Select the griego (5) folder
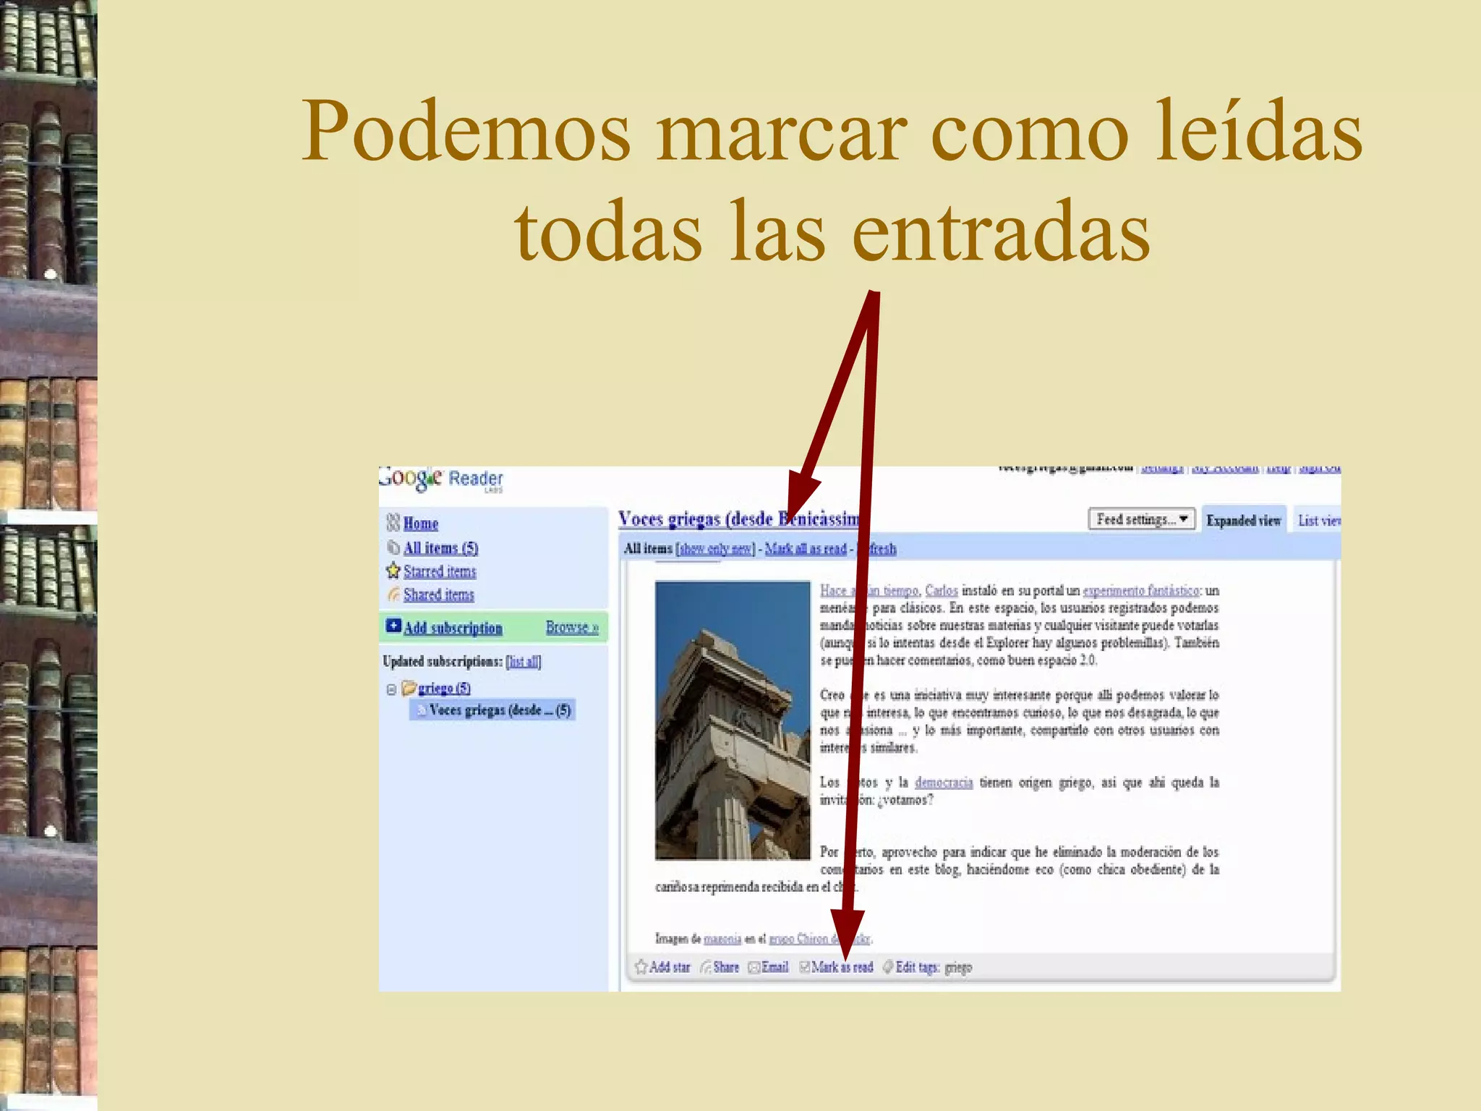Viewport: 1481px width, 1111px height. pos(444,687)
